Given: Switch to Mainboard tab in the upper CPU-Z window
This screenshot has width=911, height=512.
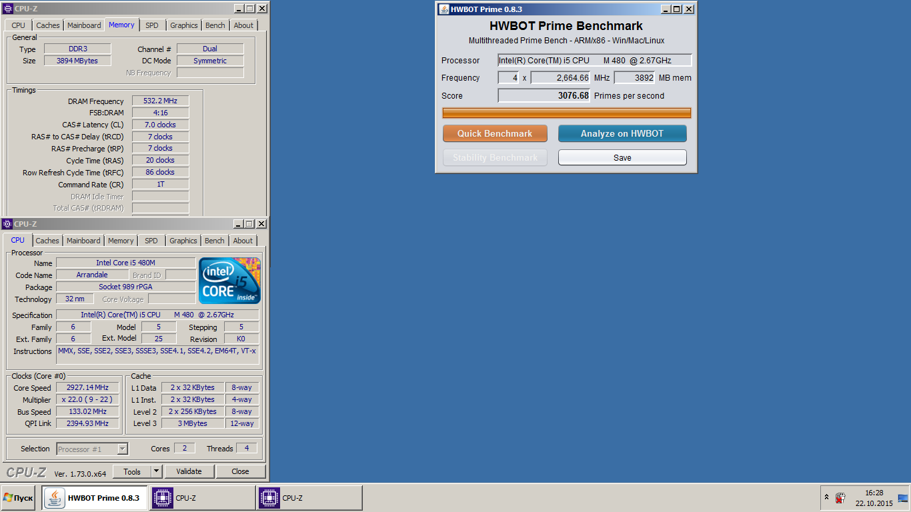Looking at the screenshot, I should click(84, 25).
